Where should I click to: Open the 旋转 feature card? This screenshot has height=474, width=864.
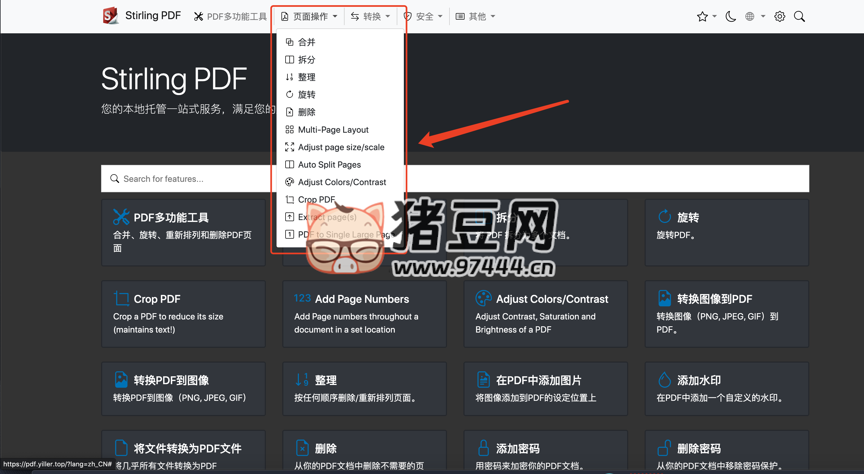(x=727, y=233)
